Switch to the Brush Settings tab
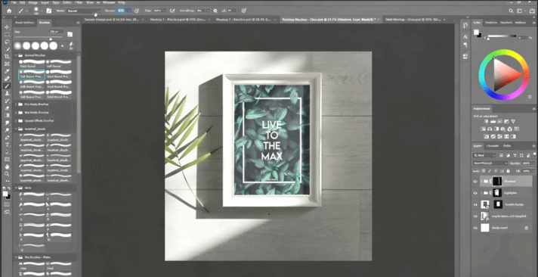This screenshot has height=277, width=538. [25, 23]
